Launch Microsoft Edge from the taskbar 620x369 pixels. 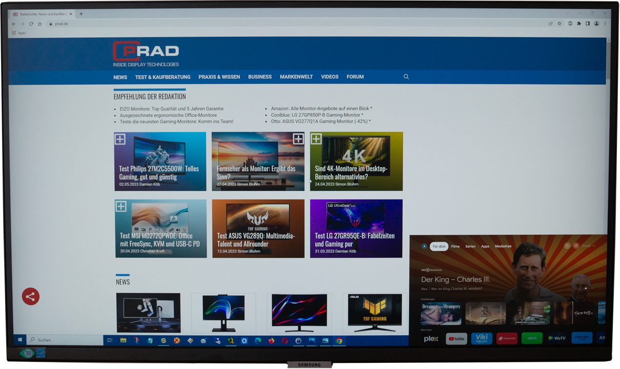pos(258,340)
